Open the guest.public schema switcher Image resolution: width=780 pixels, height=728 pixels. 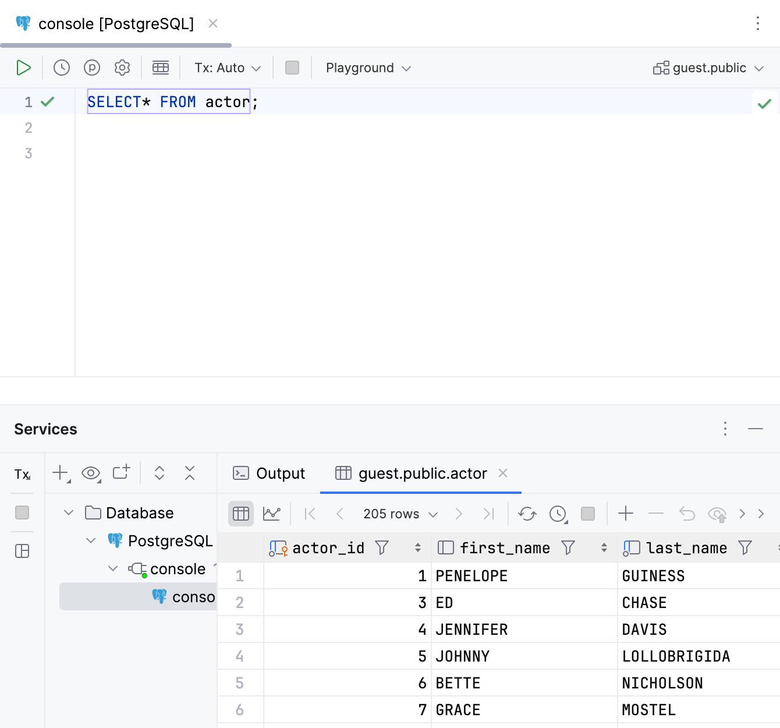708,68
